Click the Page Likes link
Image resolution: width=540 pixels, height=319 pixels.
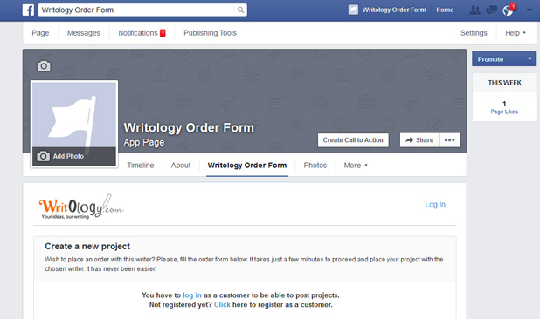coord(504,112)
